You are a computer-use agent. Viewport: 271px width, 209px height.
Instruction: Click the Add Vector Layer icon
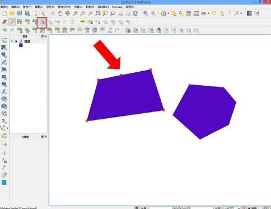pos(4,40)
